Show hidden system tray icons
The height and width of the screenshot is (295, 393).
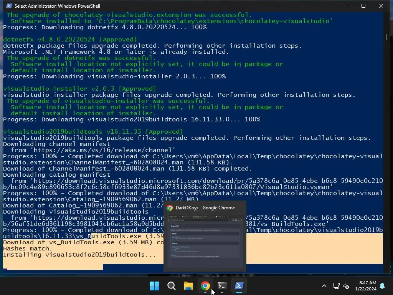click(x=324, y=286)
